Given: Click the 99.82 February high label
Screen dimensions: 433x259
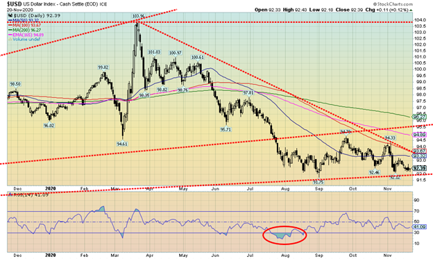Looking at the screenshot, I should pyautogui.click(x=103, y=67).
